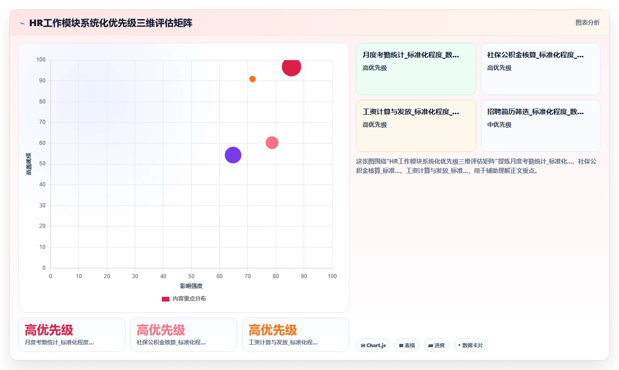The image size is (619, 370).
Task: Click the 中优先级 label in 招聘简历筛选 card
Action: 499,125
